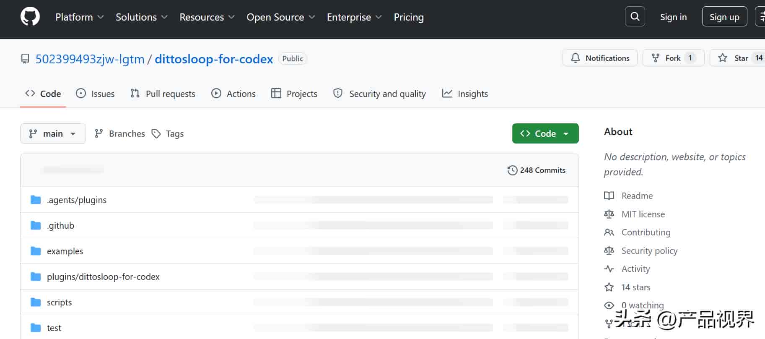Image resolution: width=765 pixels, height=339 pixels.
Task: Open the plugins/dittosloop-for-codex folder
Action: (x=103, y=276)
